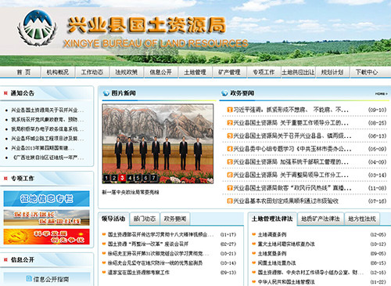The height and width of the screenshot is (286, 391).
Task: Switch to the 部门动态 tab
Action: tap(145, 219)
